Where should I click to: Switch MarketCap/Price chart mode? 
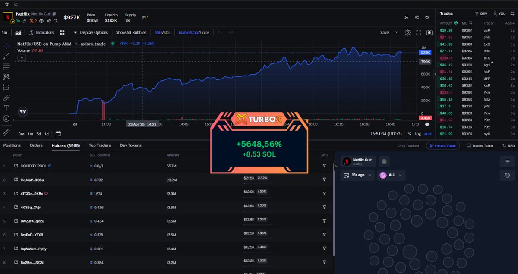pos(193,32)
